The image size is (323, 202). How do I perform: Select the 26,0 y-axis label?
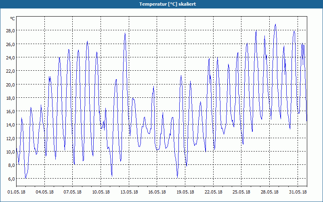pos(10,44)
